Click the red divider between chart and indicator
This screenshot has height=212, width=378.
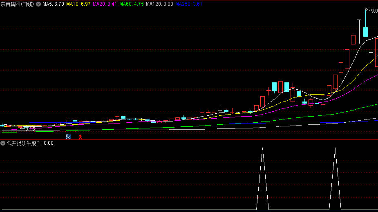point(189,140)
